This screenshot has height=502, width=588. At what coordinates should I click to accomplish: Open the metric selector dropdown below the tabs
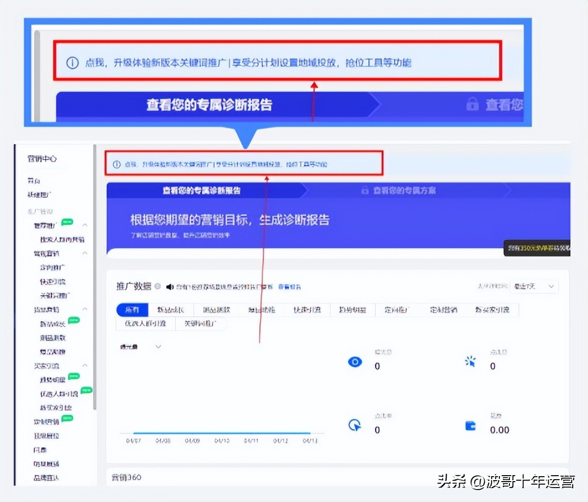pos(158,346)
